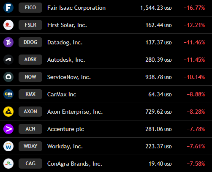212x172 pixels.
Task: Open the FSLR ticker symbol badge
Action: click(30, 25)
